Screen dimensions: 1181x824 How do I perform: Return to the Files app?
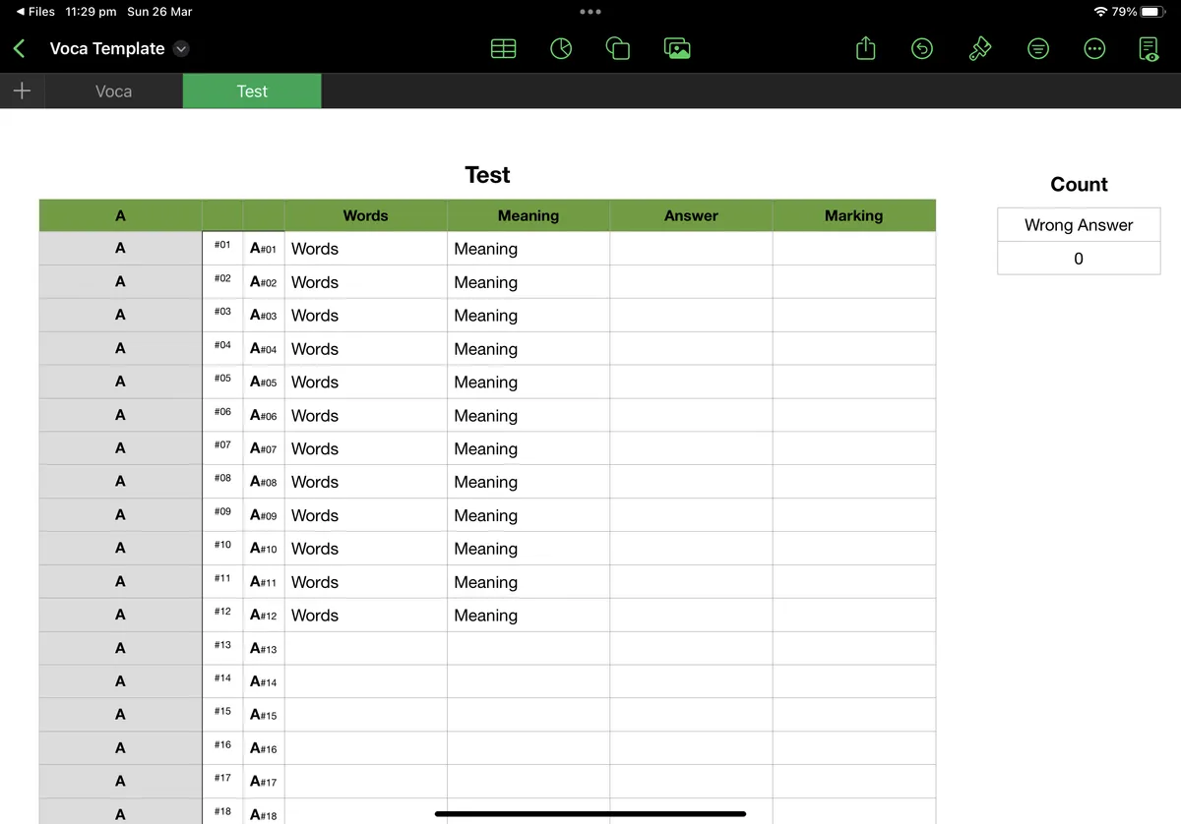click(35, 12)
